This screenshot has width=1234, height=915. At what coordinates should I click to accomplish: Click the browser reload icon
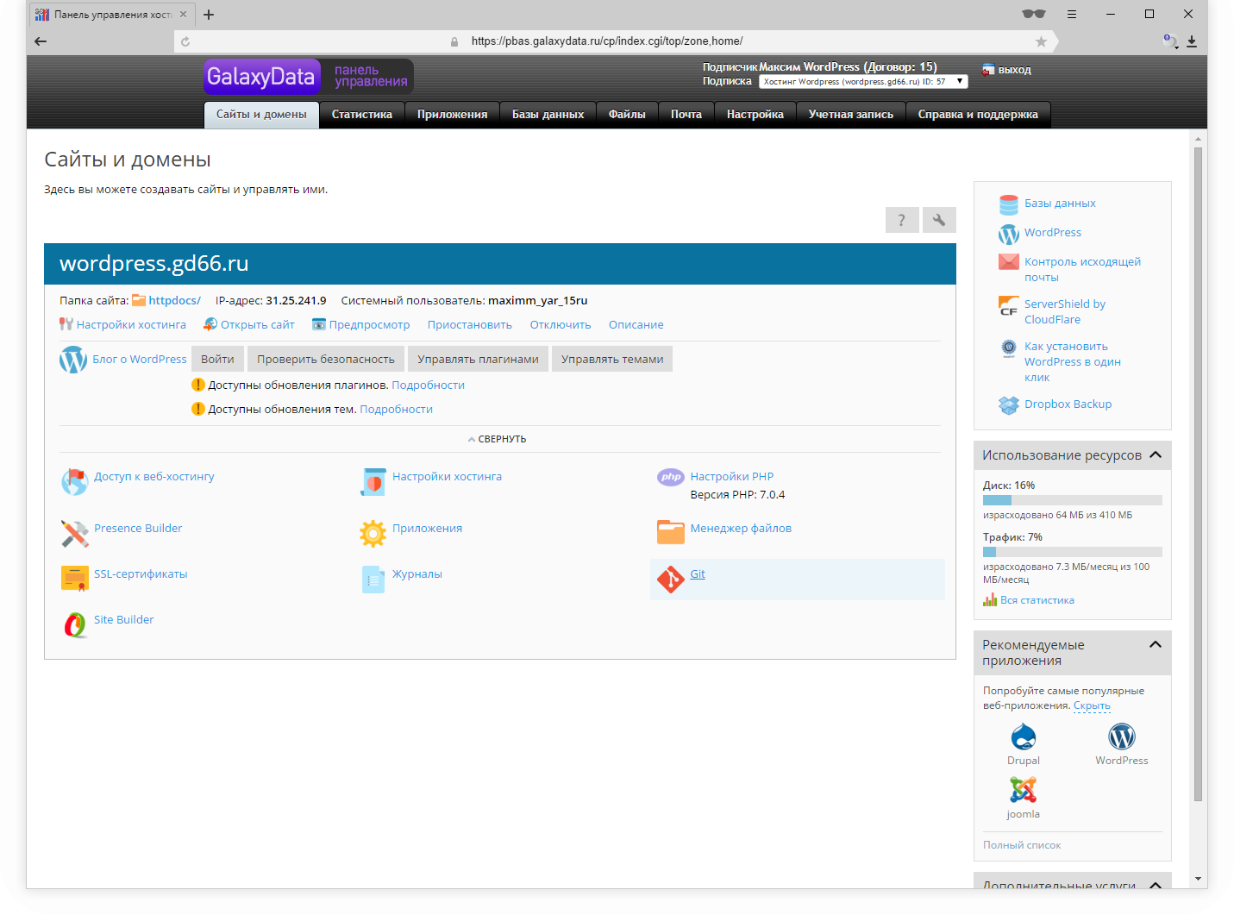pos(185,41)
